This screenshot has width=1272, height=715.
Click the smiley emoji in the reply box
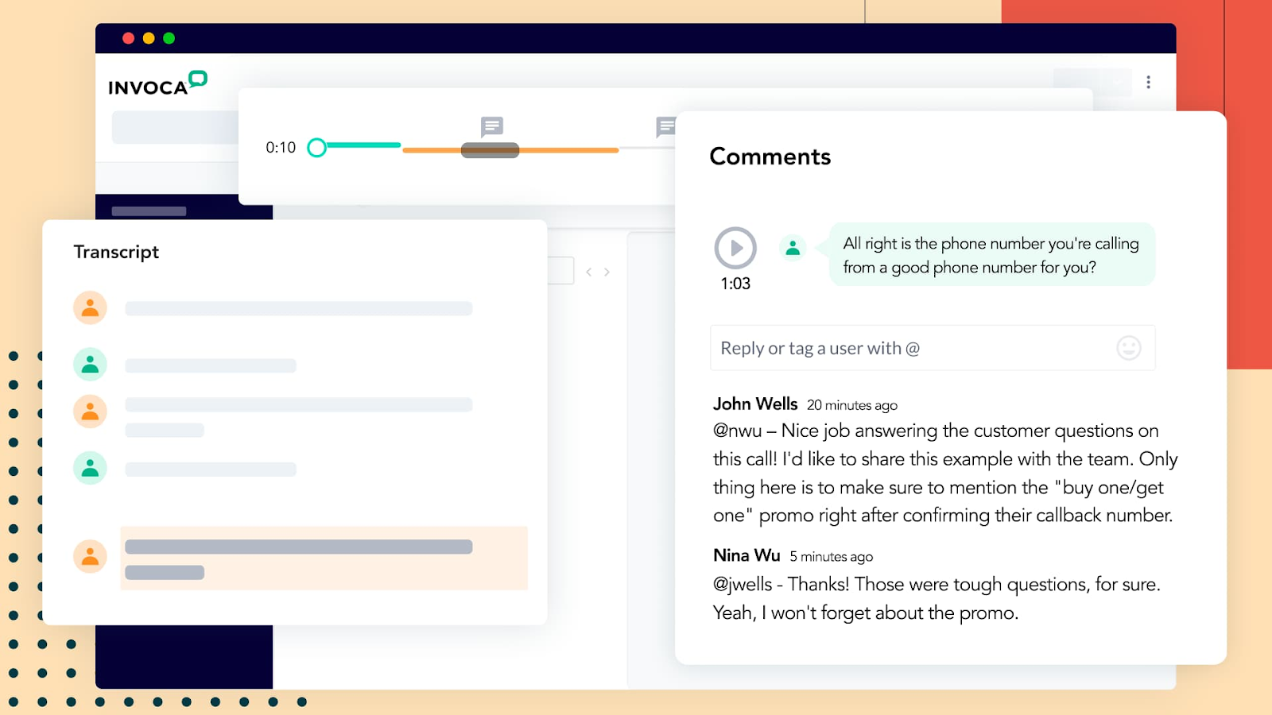point(1128,348)
